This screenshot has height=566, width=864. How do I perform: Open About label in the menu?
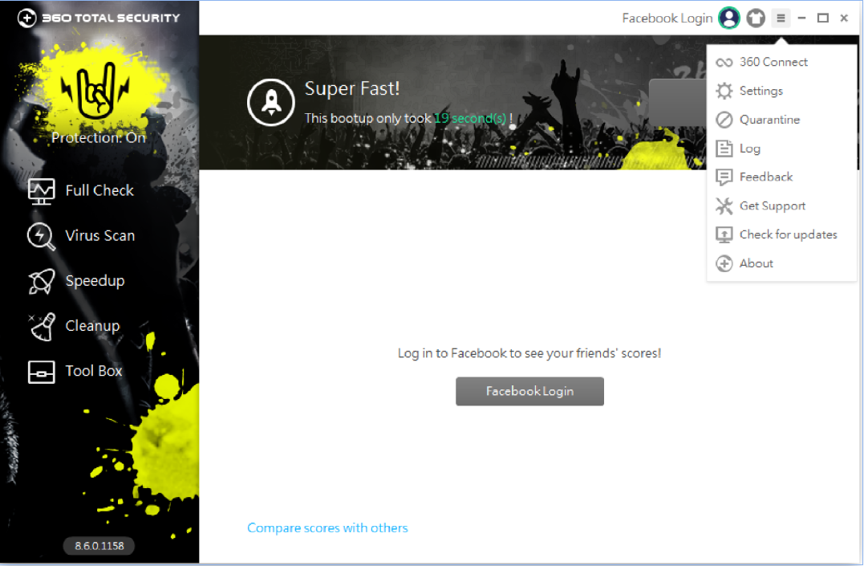[757, 263]
